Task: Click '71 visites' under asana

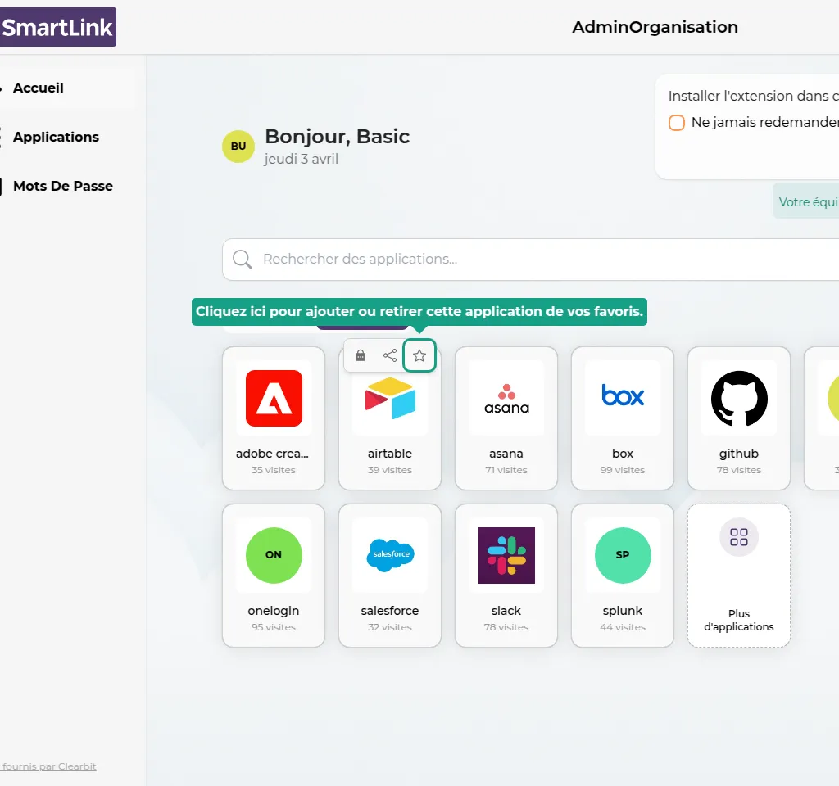Action: click(506, 470)
